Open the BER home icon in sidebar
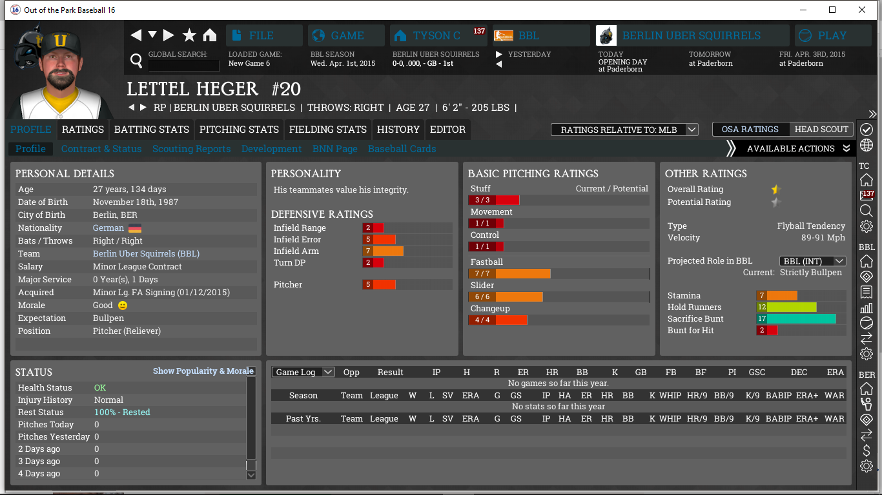Viewport: 882px width, 495px height. 867,389
